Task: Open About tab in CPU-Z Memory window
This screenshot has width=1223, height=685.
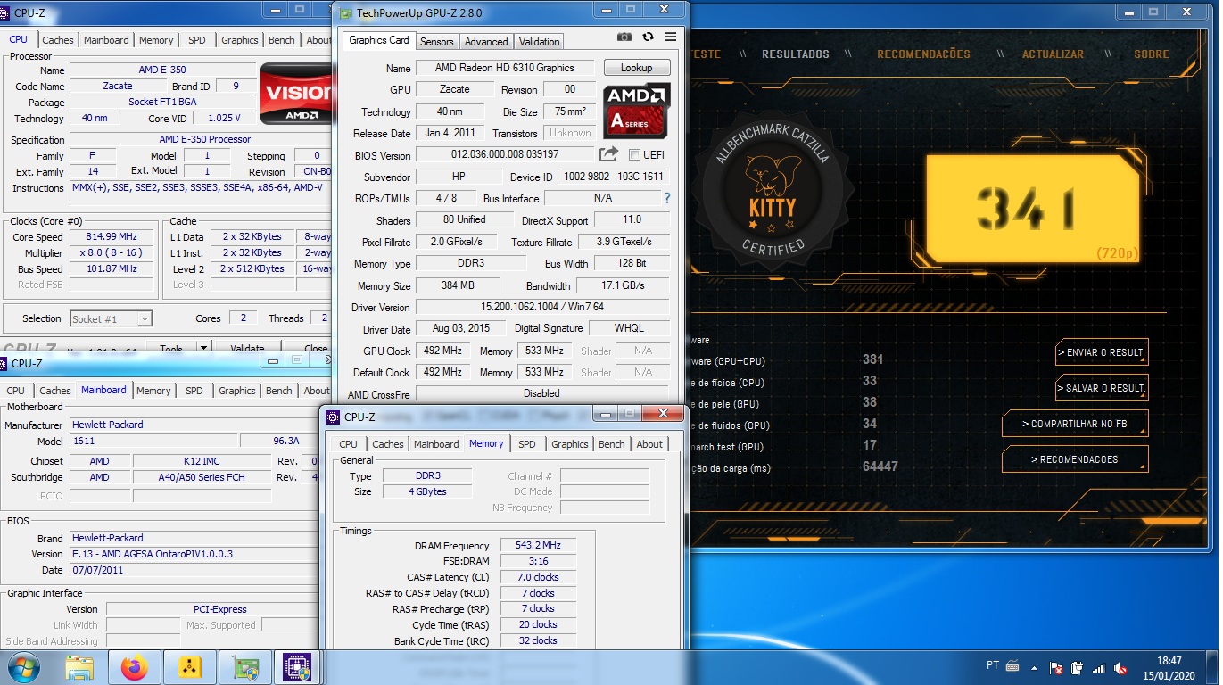Action: [649, 444]
